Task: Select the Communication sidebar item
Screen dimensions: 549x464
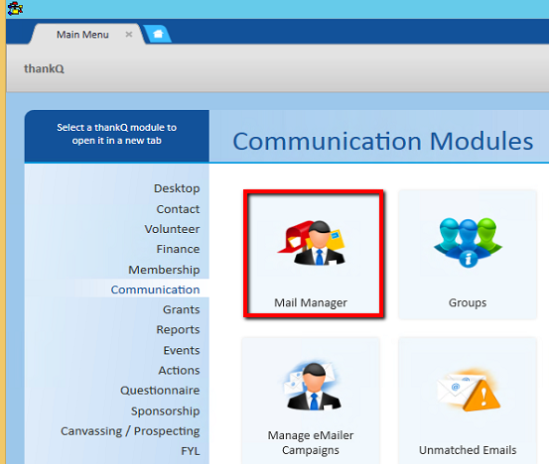Action: [155, 290]
